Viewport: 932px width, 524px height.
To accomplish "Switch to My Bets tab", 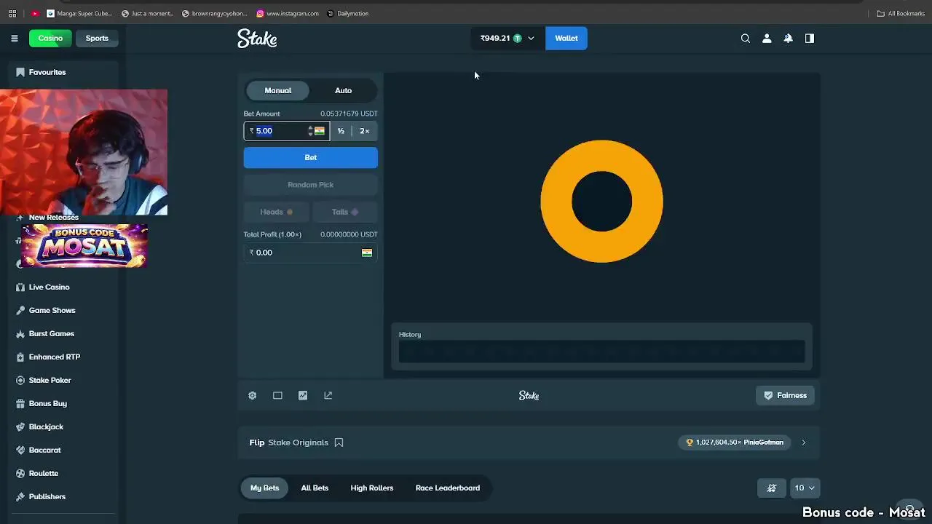I will (x=264, y=488).
